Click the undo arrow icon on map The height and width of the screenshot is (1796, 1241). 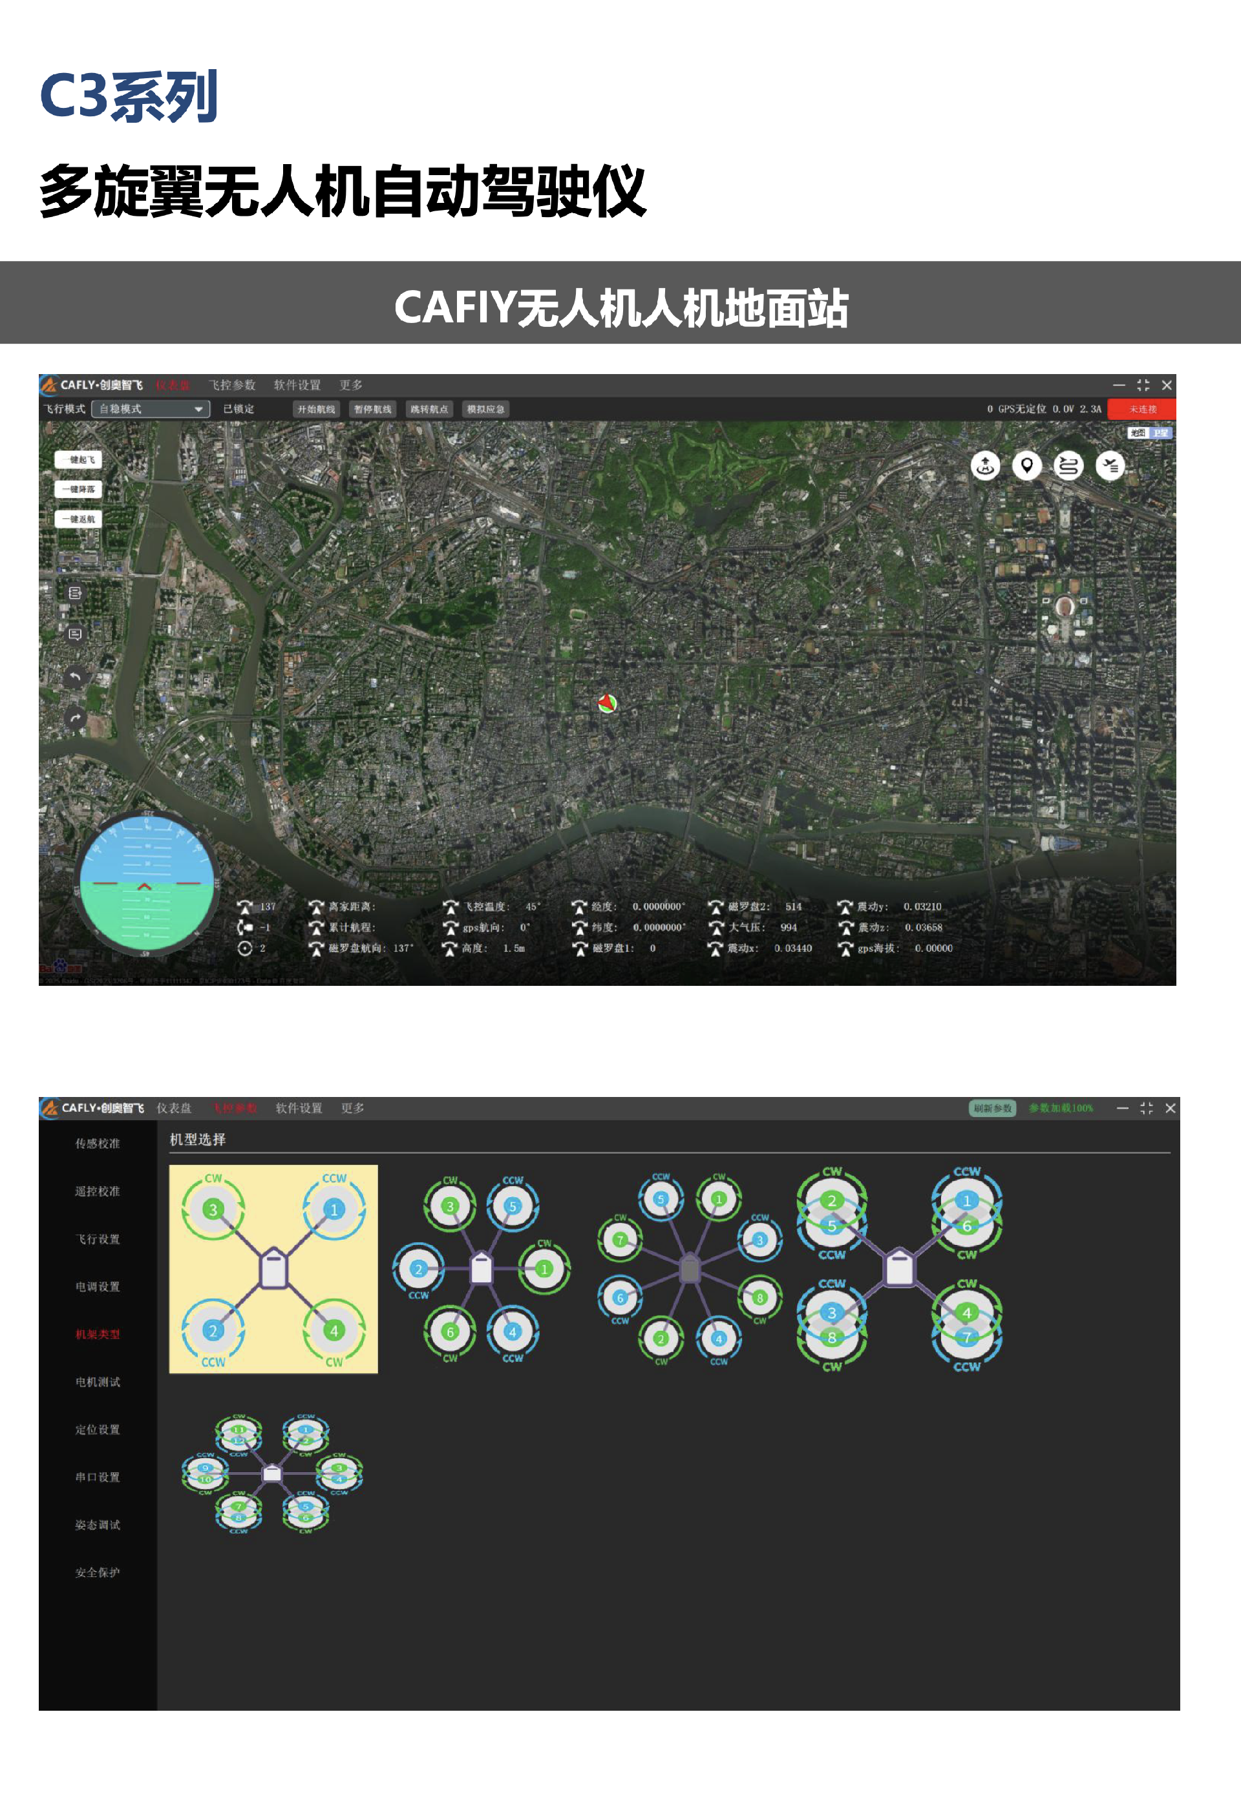click(x=76, y=676)
